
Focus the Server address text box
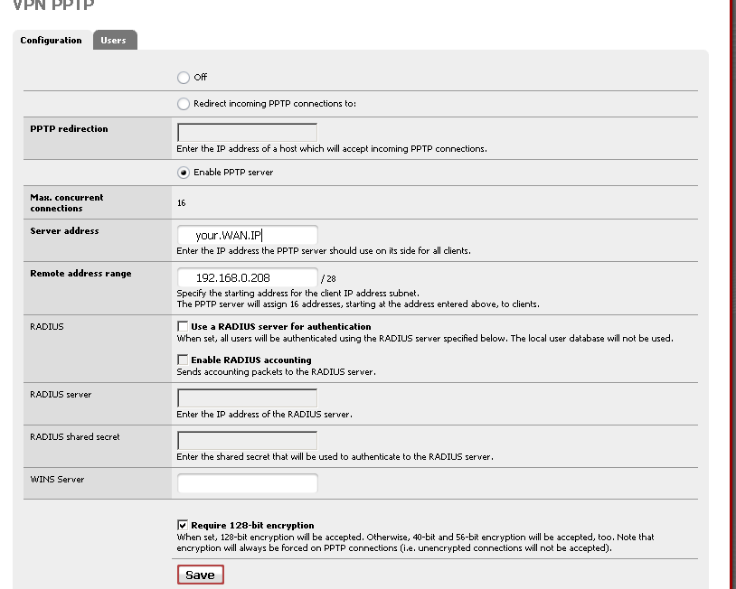coord(247,235)
